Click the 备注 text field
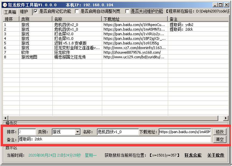 (x=114, y=139)
